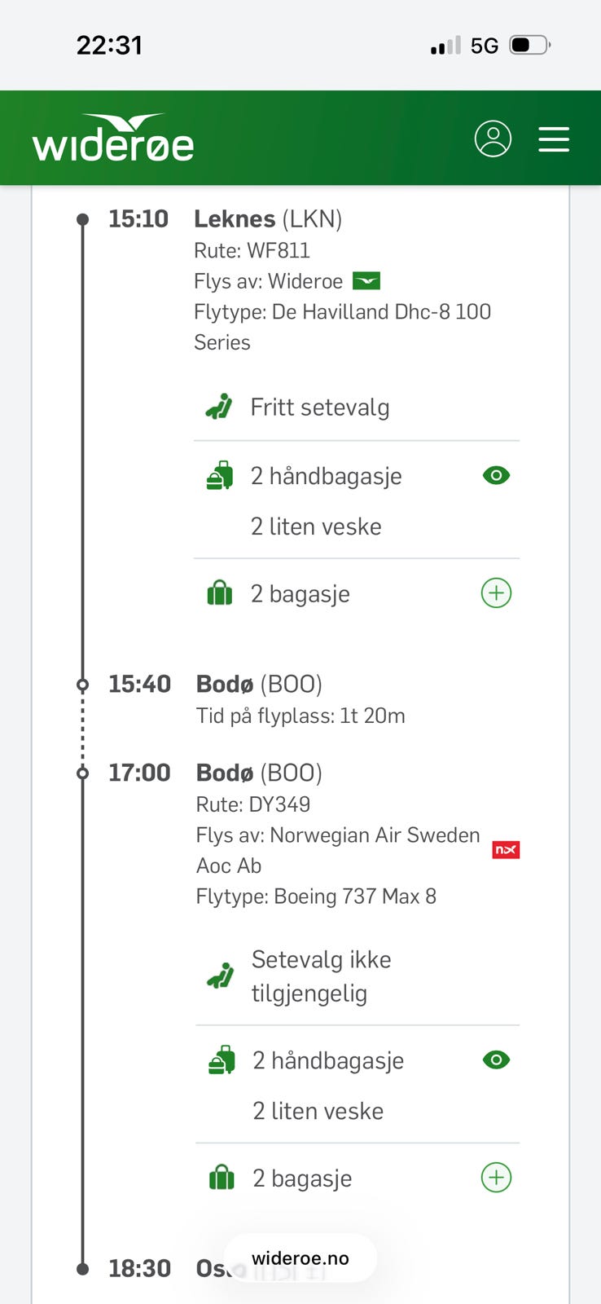This screenshot has width=601, height=1304.
Task: Click seat icon beside Fritt setevalg
Action: [x=219, y=407]
